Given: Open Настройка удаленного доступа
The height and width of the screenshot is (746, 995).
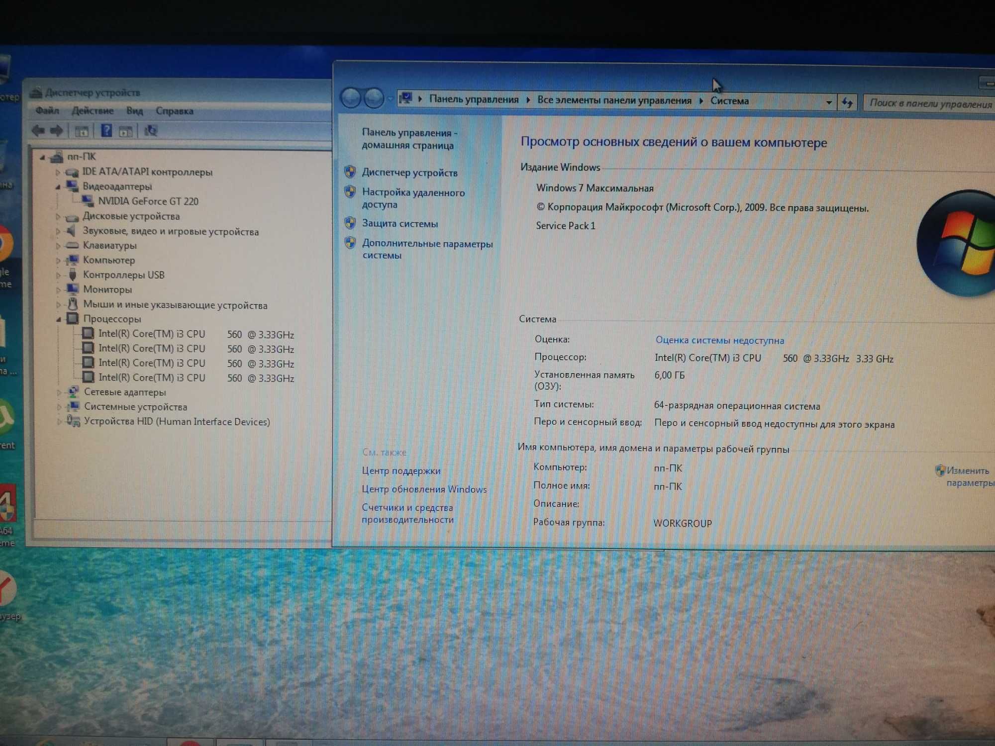Looking at the screenshot, I should (413, 198).
